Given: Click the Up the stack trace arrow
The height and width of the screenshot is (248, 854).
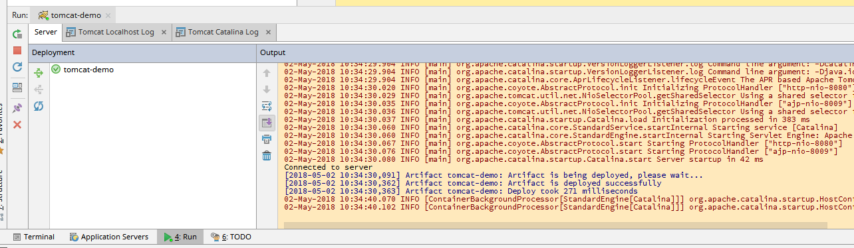Looking at the screenshot, I should (267, 73).
